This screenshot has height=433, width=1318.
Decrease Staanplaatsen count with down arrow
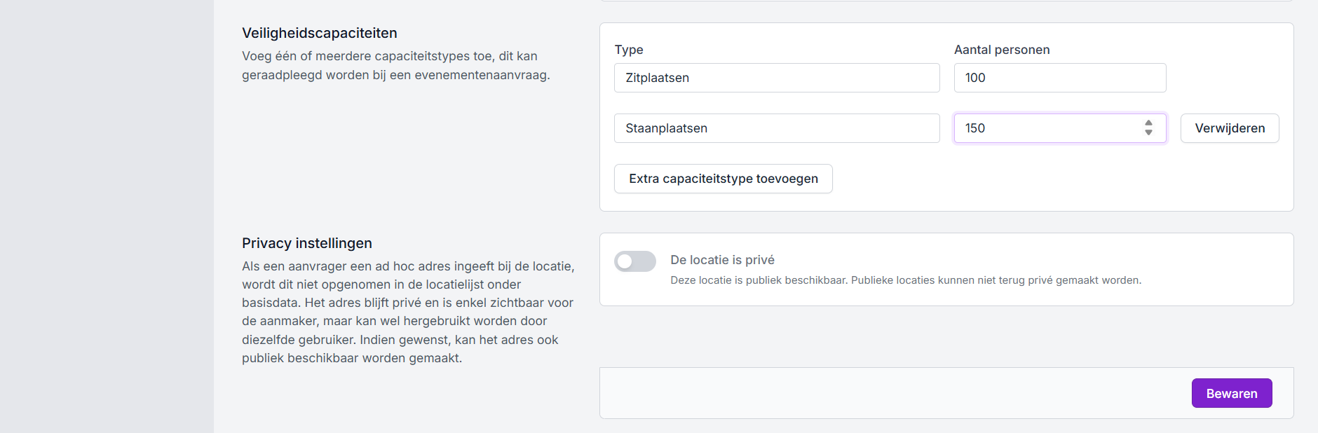click(x=1148, y=132)
